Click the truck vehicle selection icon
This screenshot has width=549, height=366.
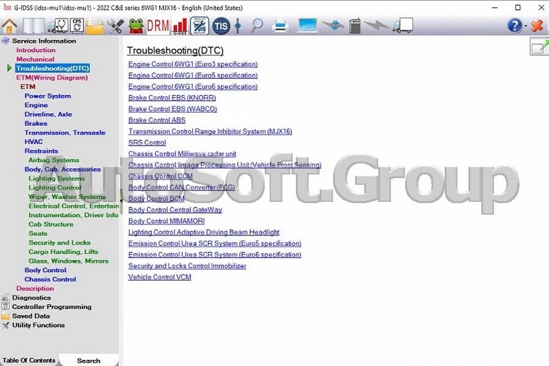click(403, 25)
